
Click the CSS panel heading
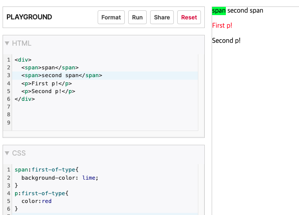18,153
